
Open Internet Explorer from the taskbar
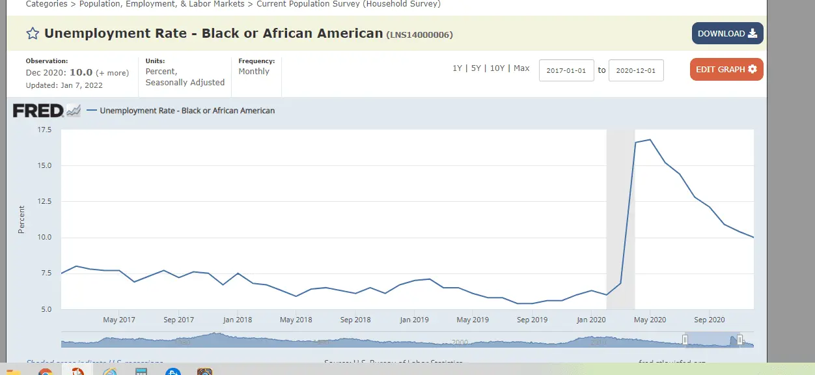click(x=109, y=372)
